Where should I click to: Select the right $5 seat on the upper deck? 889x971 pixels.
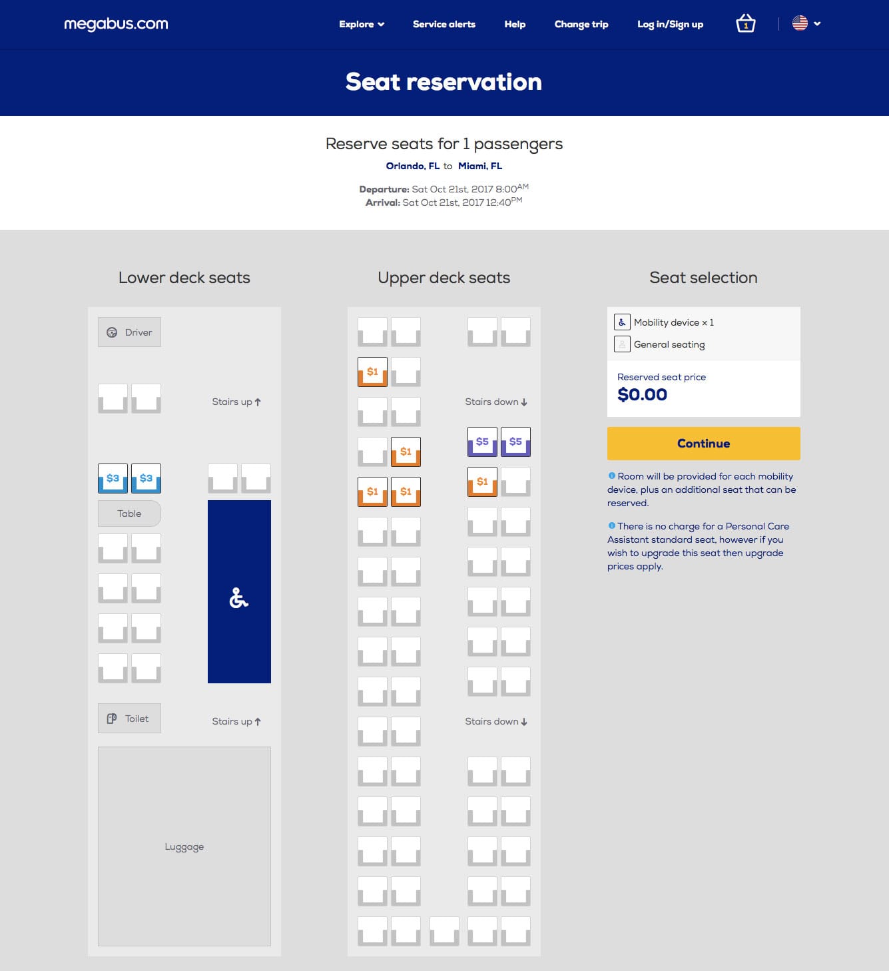515,441
